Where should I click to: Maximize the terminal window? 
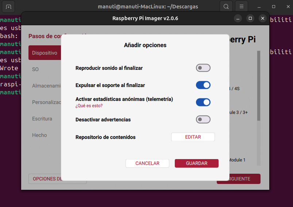coord(274,7)
